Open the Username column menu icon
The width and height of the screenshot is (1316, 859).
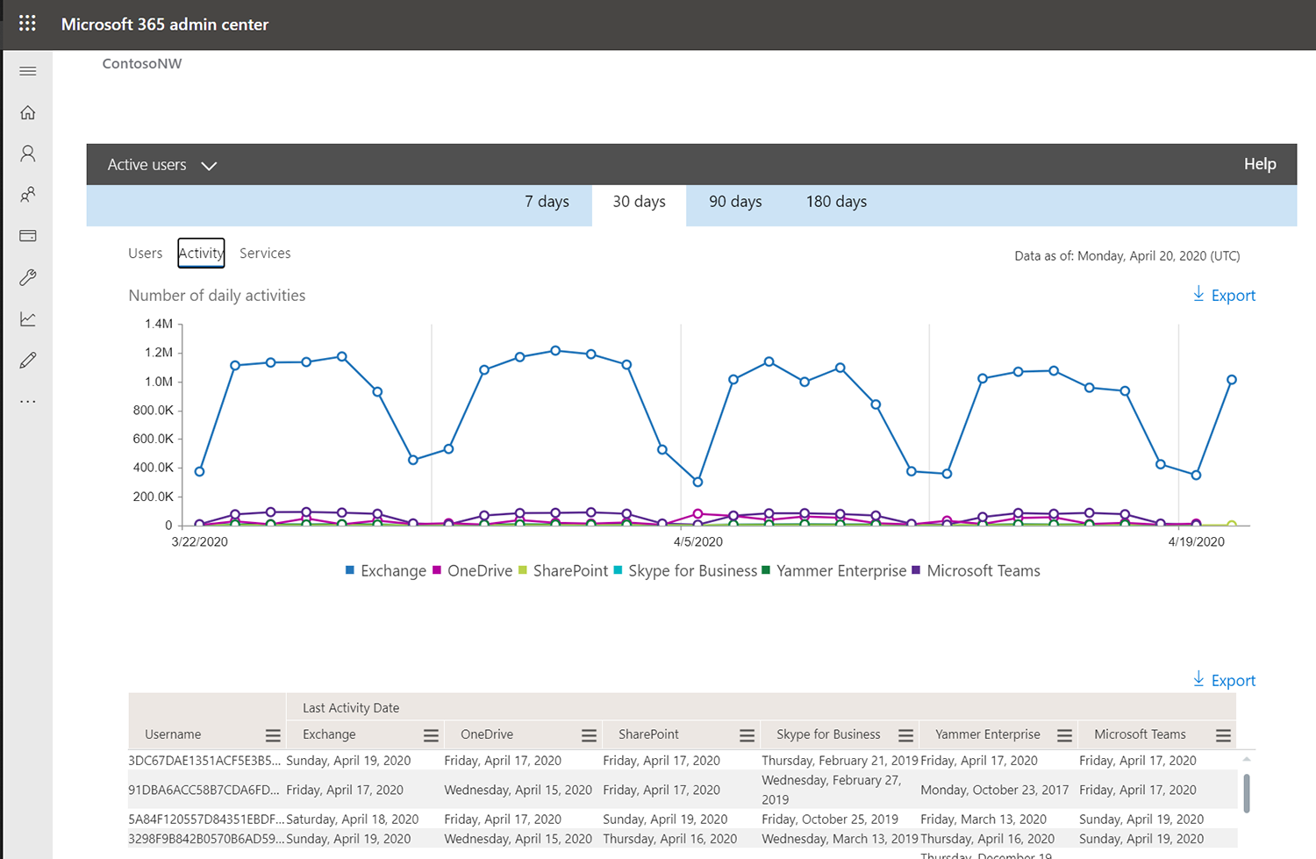point(273,735)
